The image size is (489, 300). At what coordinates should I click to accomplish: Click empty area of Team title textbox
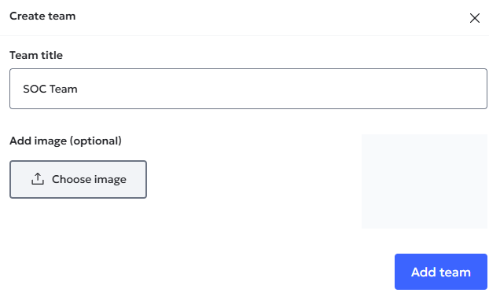click(281, 89)
